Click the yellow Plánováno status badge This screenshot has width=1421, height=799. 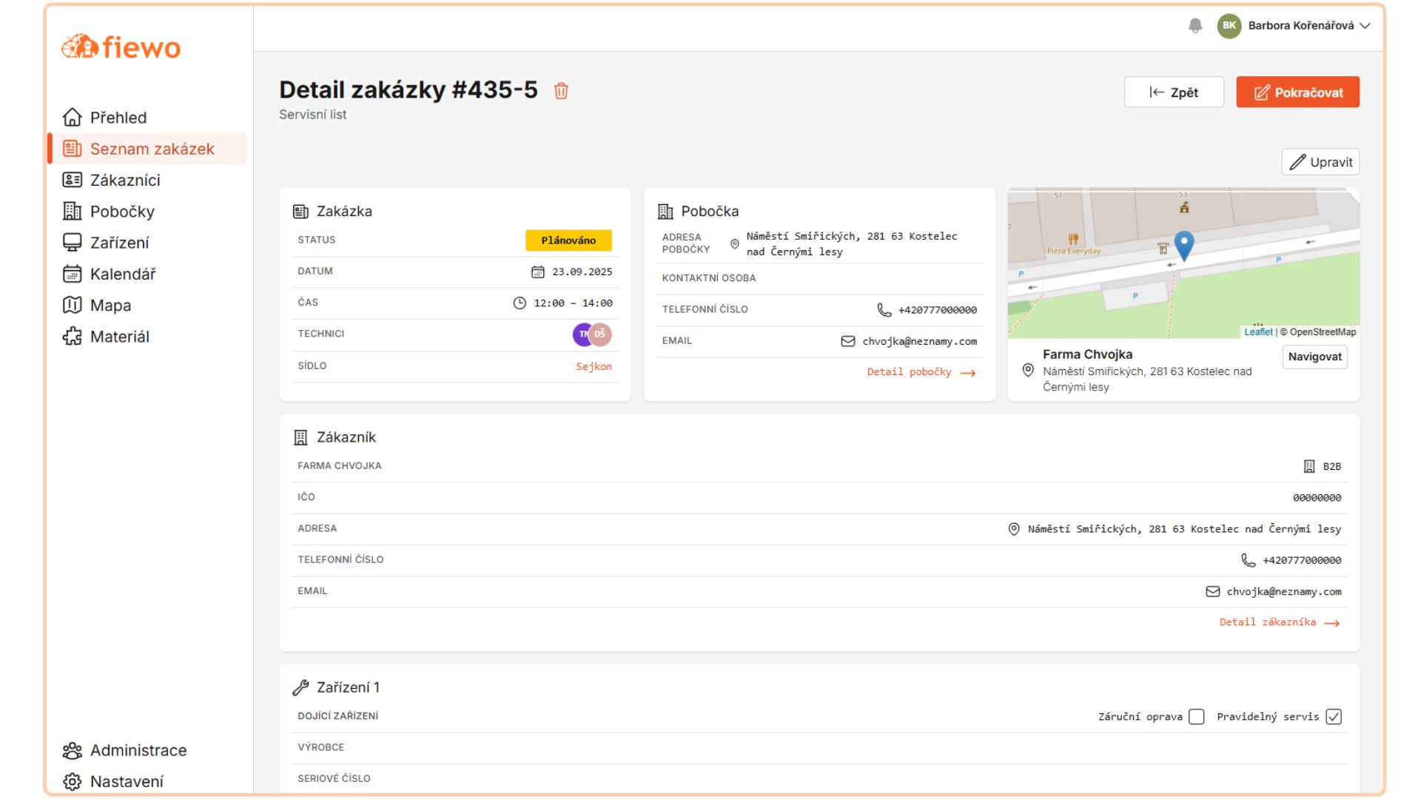click(568, 240)
